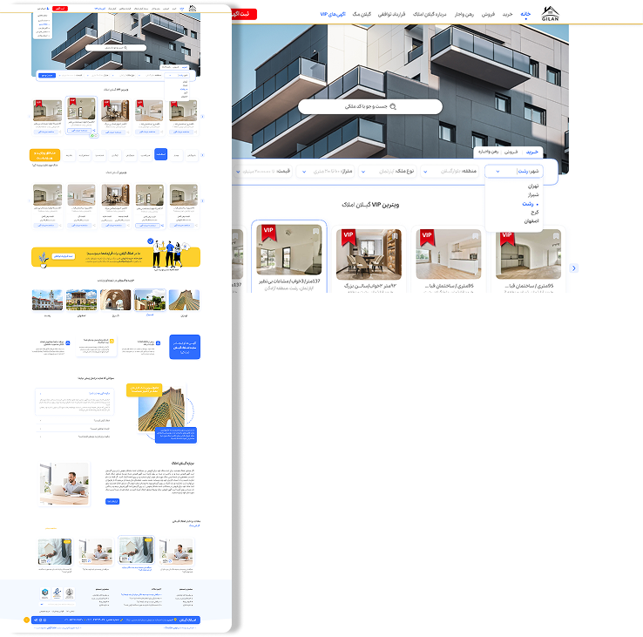
Task: Click the right arrow beside the category chips row
Action: click(202, 154)
